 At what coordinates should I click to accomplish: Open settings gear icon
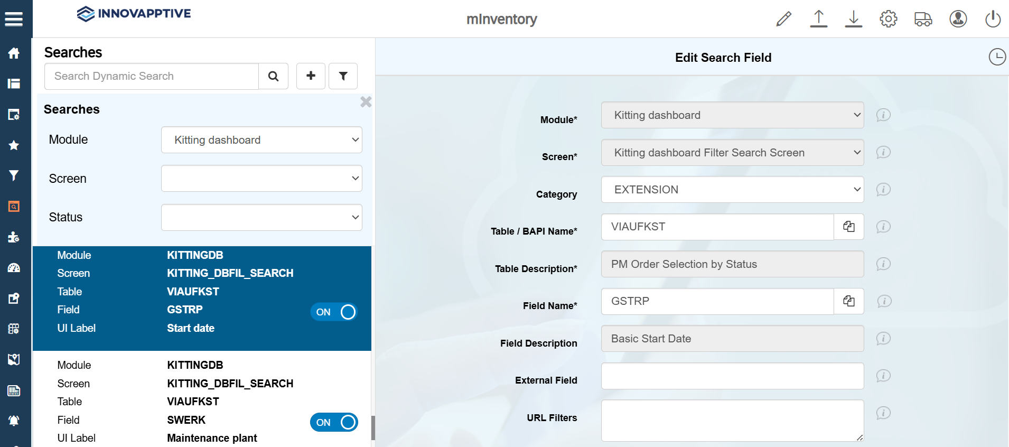click(x=888, y=19)
